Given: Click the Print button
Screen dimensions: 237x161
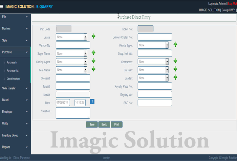Looking at the screenshot, I should (116, 124).
